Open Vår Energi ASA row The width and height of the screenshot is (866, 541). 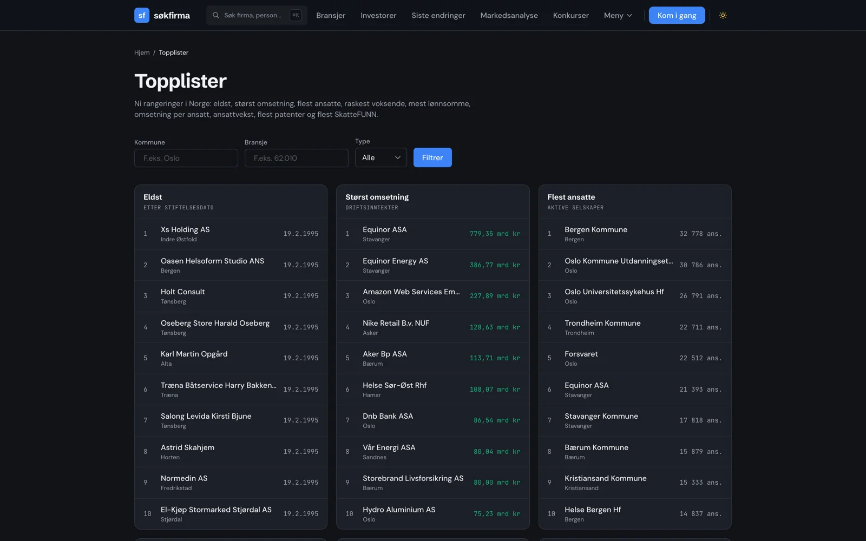pos(433,452)
